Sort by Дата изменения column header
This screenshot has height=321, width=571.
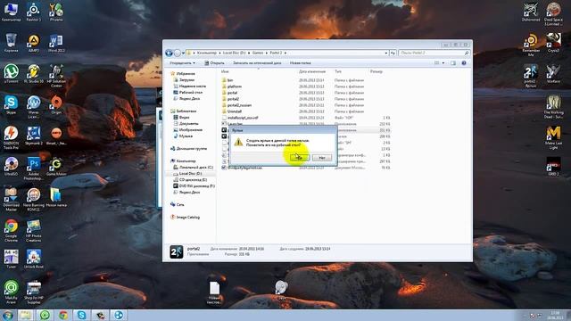(x=312, y=71)
